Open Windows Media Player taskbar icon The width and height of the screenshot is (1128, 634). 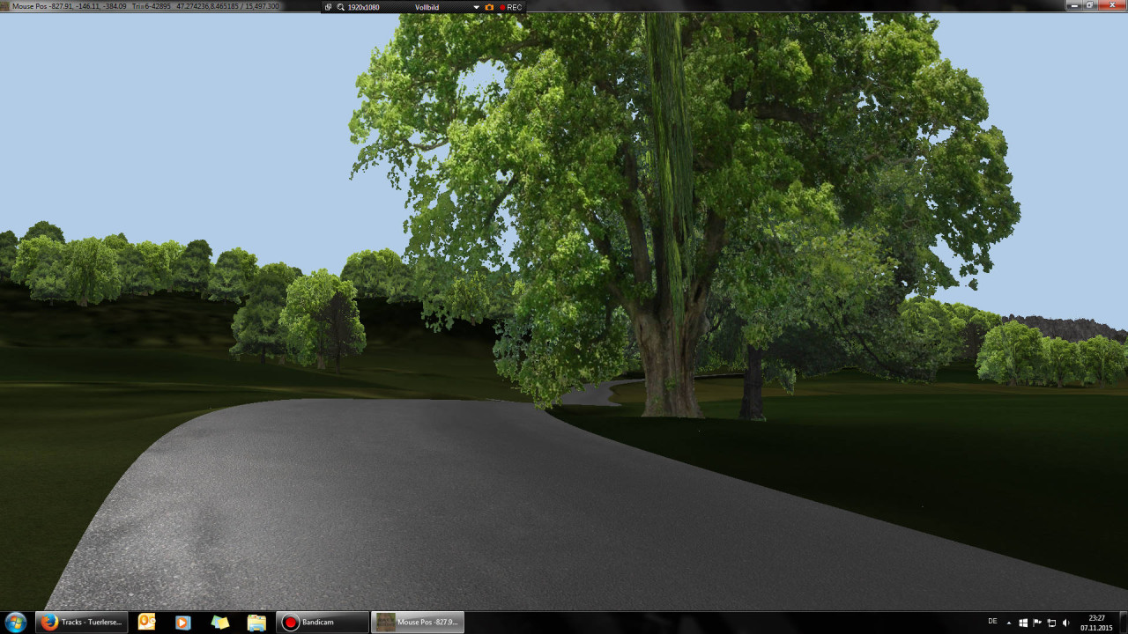(183, 622)
